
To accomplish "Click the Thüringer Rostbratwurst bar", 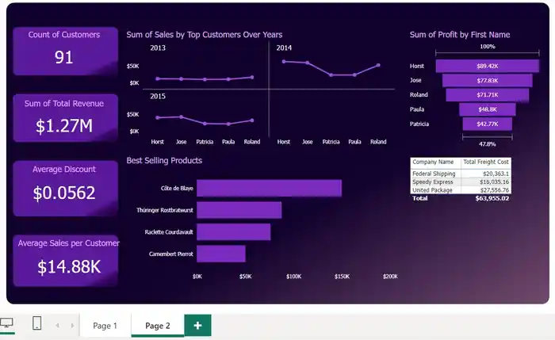I will click(x=239, y=210).
